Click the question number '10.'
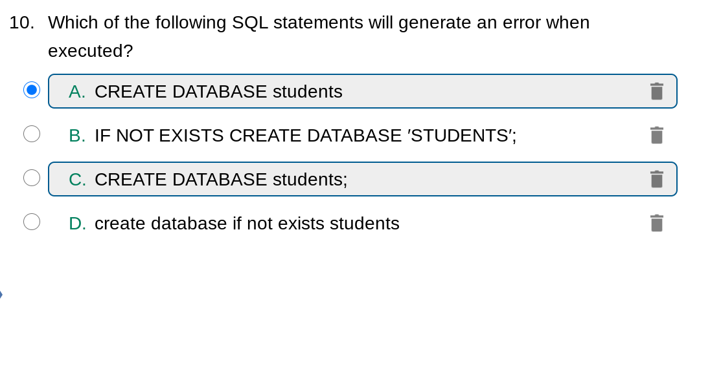This screenshot has width=710, height=380. 21,23
